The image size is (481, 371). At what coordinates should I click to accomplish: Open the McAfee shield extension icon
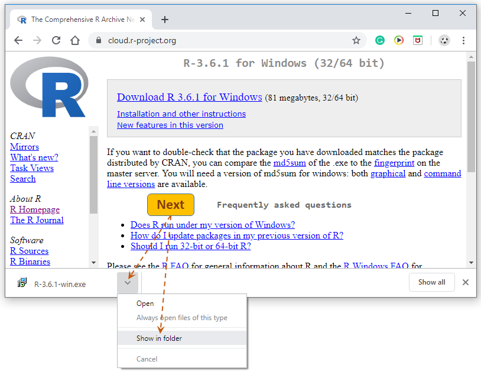point(418,40)
